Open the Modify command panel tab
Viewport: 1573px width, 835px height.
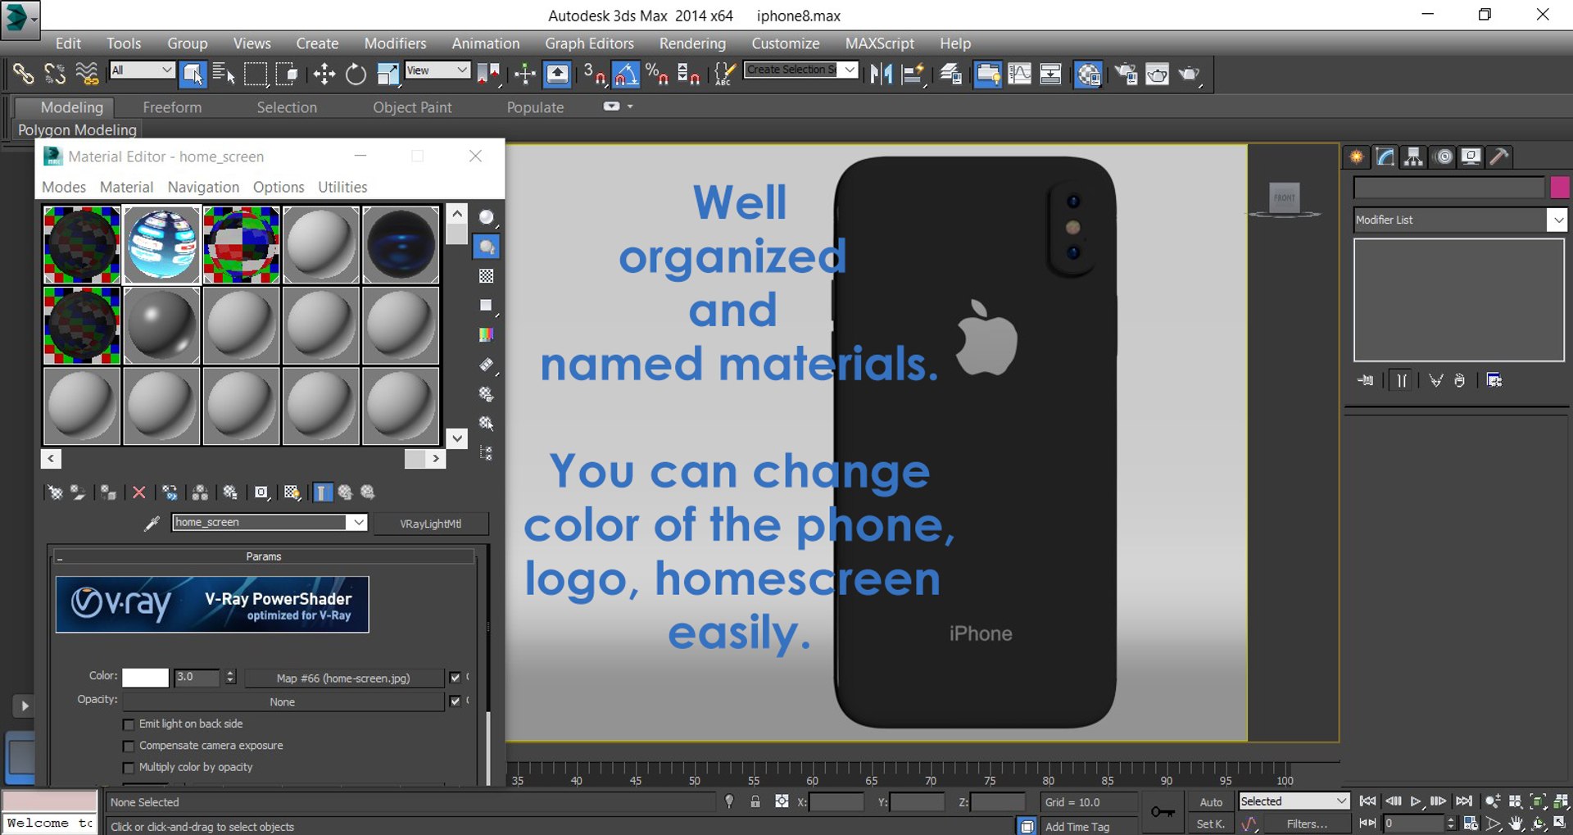(x=1385, y=157)
